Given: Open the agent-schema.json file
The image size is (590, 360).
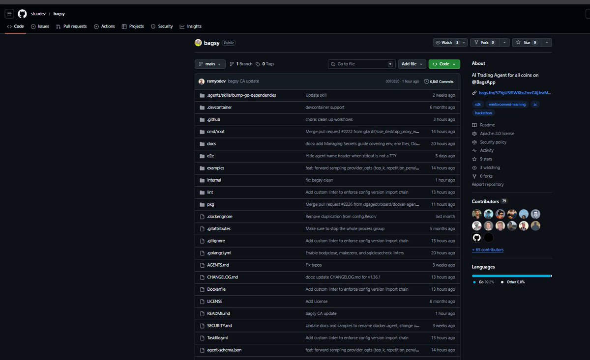Looking at the screenshot, I should point(224,350).
